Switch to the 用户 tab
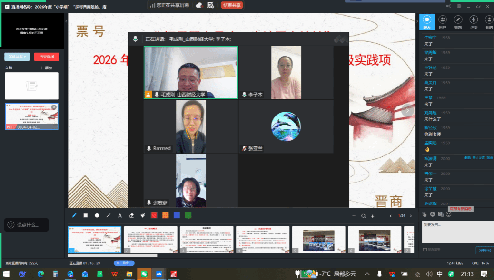The image size is (494, 280). click(x=443, y=21)
